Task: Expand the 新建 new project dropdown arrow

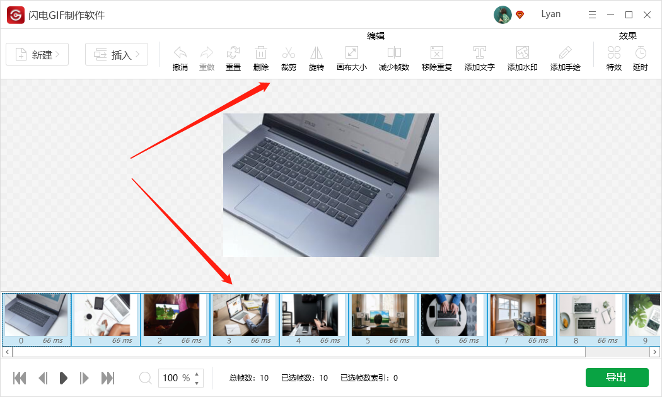Action: coord(57,54)
